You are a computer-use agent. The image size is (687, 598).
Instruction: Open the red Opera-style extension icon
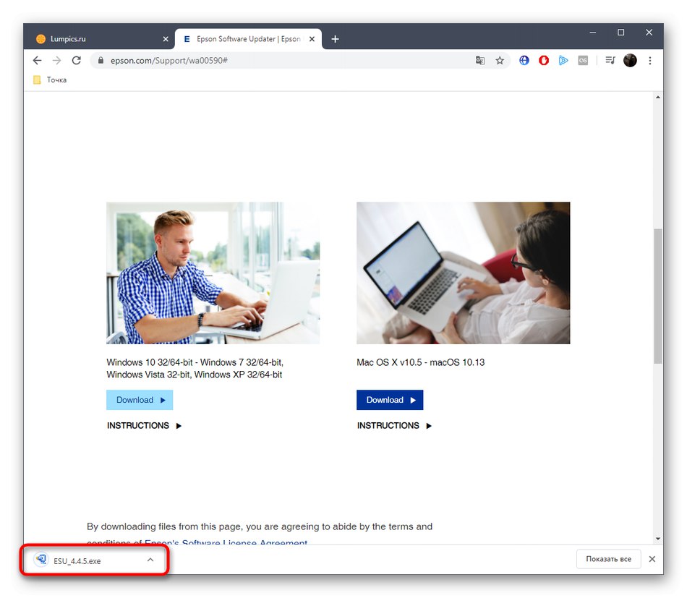[544, 61]
